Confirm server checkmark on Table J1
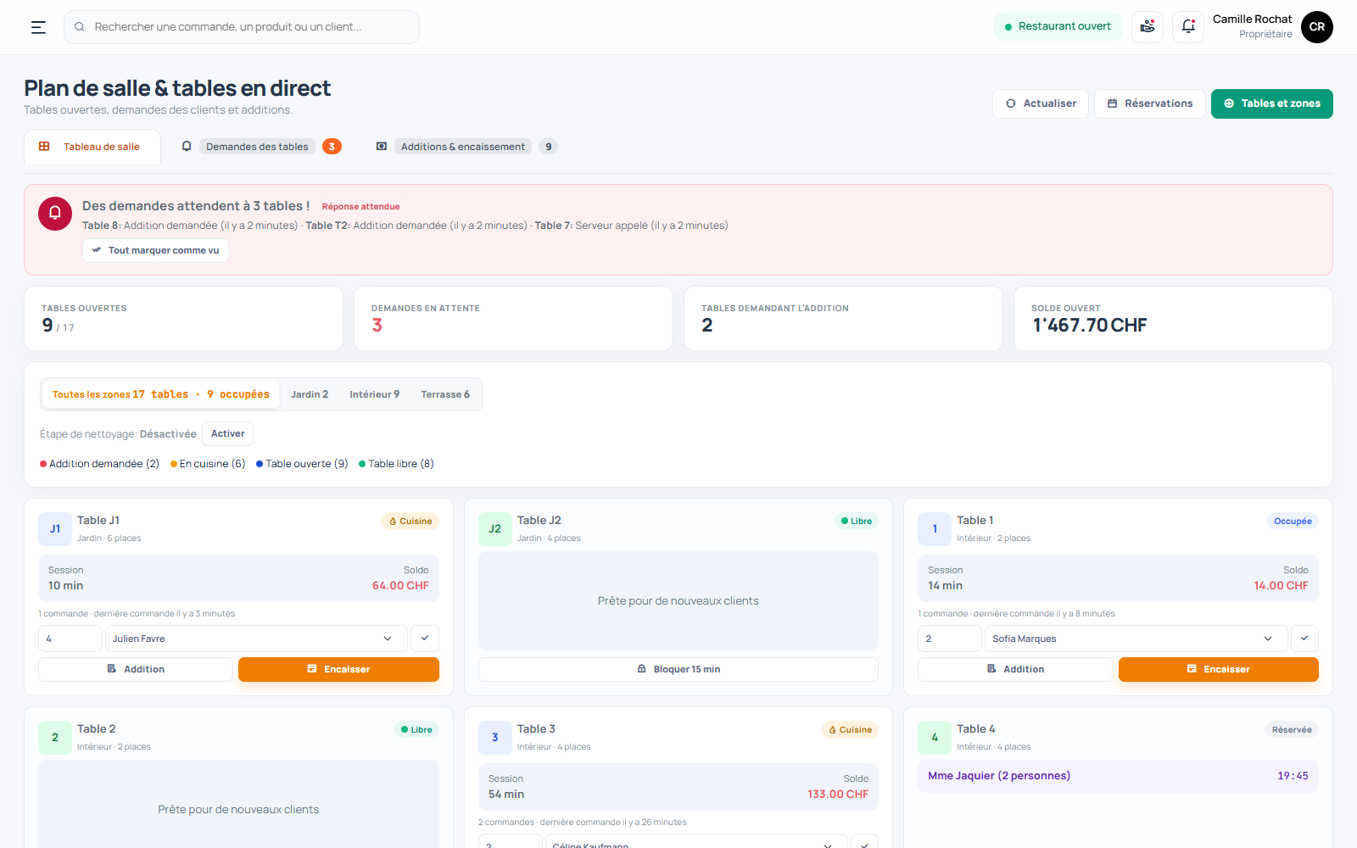1357x848 pixels. 425,639
